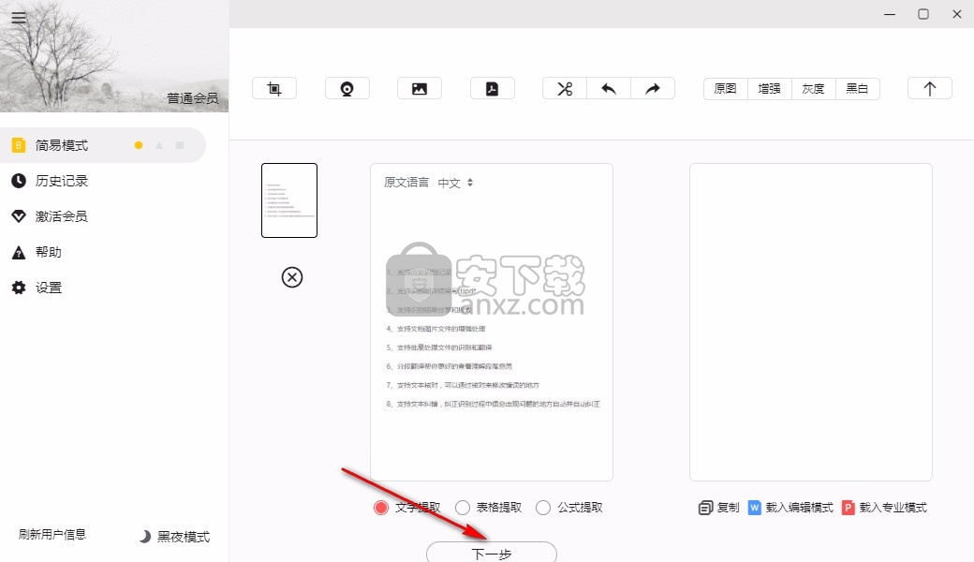Select the crop screenshot tool
The image size is (974, 562).
(273, 88)
